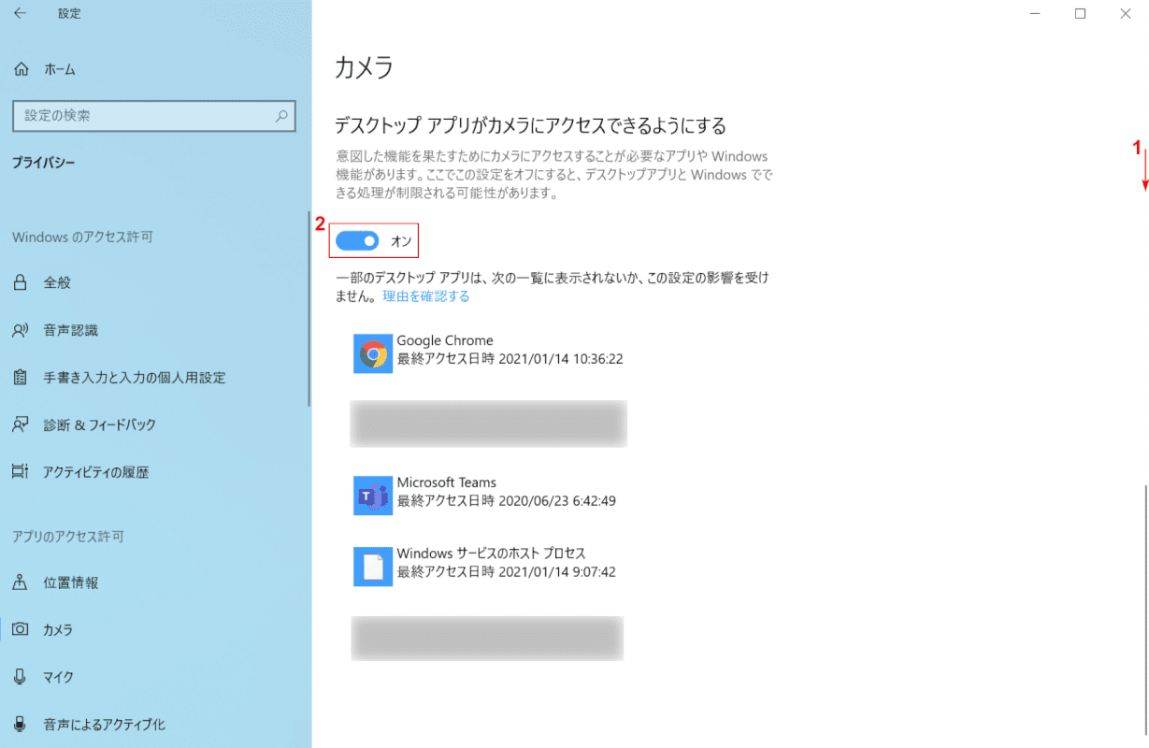This screenshot has width=1149, height=748.
Task: Maximize the Settings window
Action: tap(1080, 13)
